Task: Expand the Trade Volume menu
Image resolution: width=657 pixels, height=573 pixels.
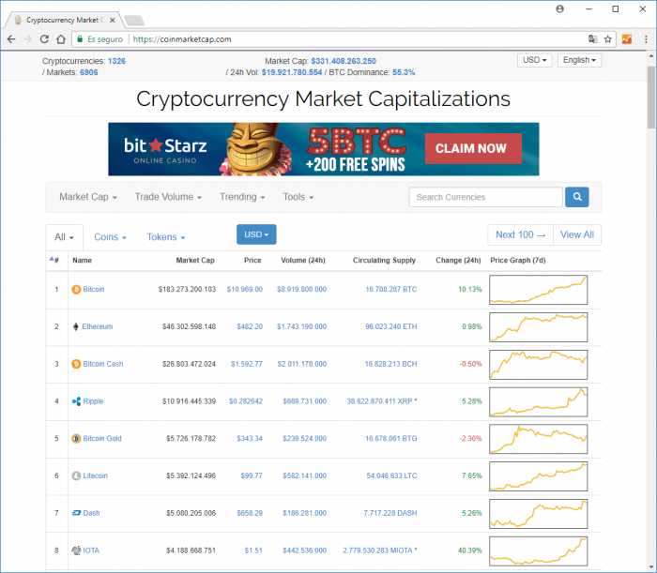Action: click(x=168, y=197)
